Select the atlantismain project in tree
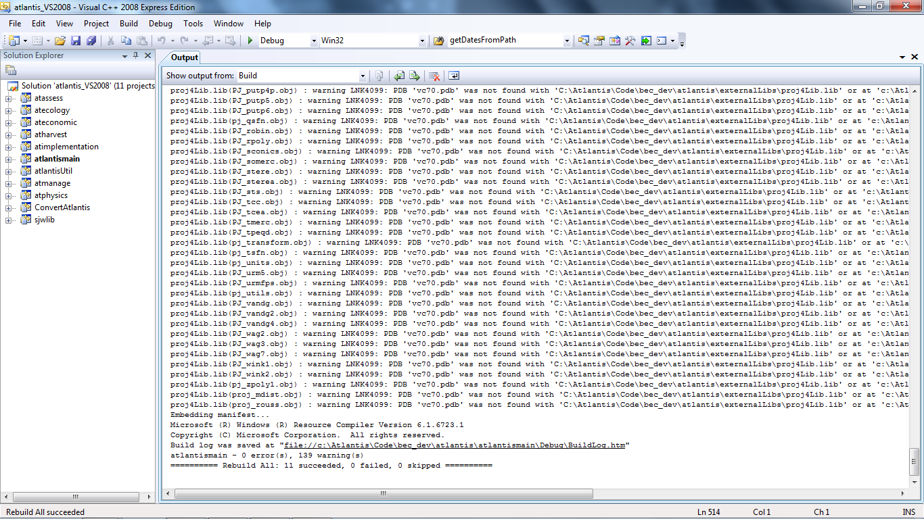Viewport: 924px width, 519px height. click(57, 159)
